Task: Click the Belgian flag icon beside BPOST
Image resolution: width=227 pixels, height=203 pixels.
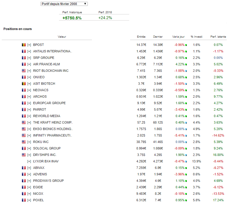Action: pyautogui.click(x=24, y=45)
